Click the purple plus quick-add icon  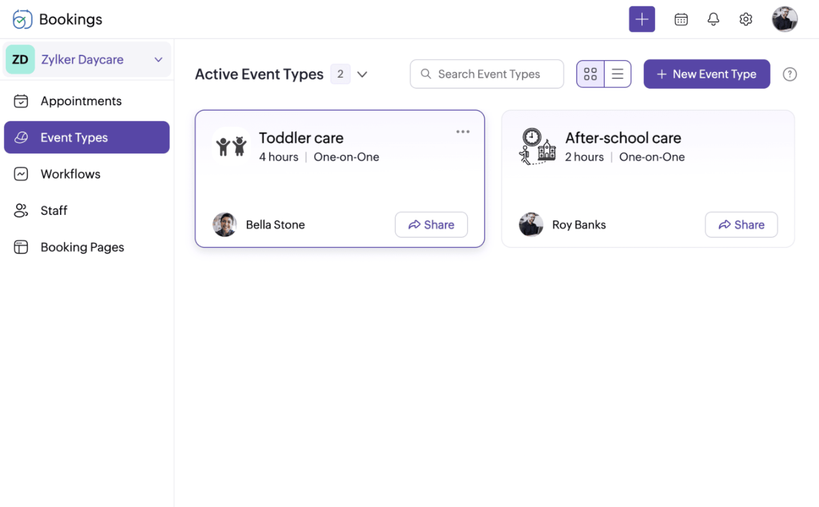(x=641, y=20)
